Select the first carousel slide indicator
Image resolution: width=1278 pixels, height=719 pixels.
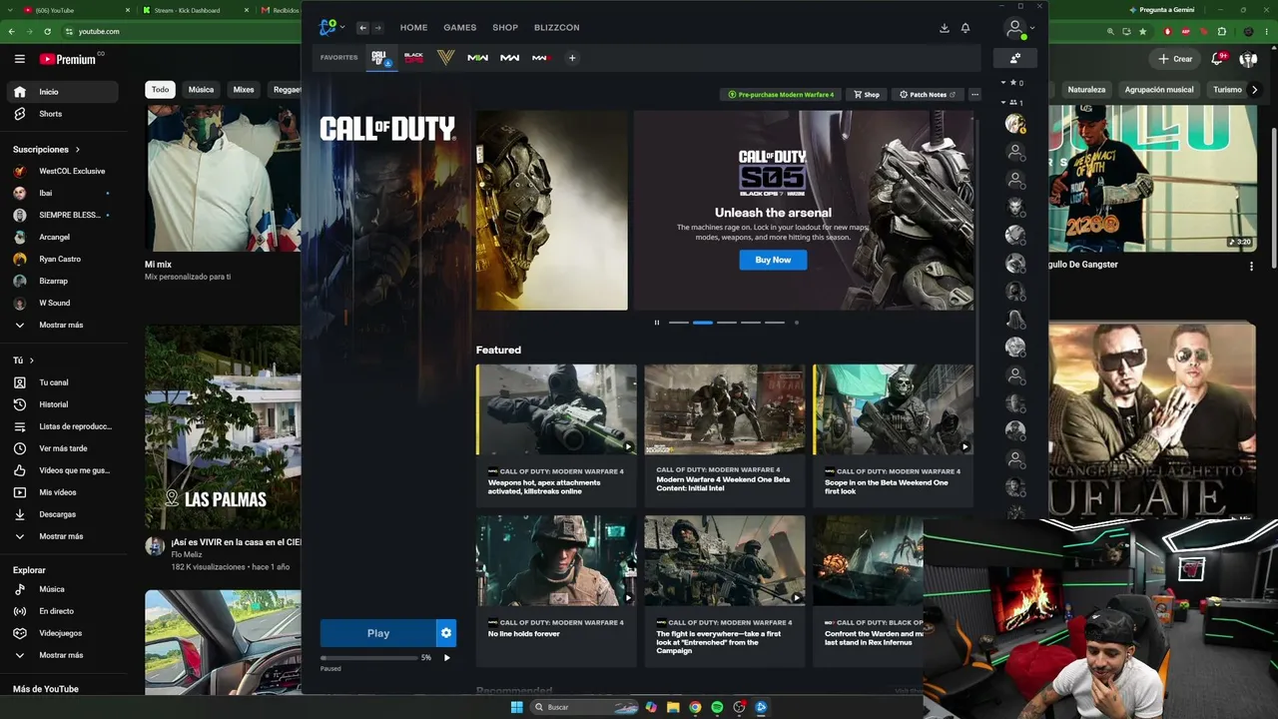pyautogui.click(x=679, y=323)
